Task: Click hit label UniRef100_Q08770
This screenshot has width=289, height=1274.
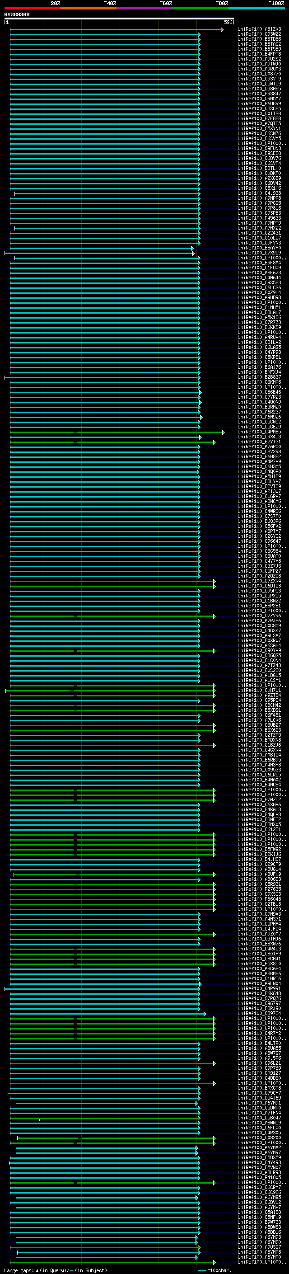Action: pos(259,74)
